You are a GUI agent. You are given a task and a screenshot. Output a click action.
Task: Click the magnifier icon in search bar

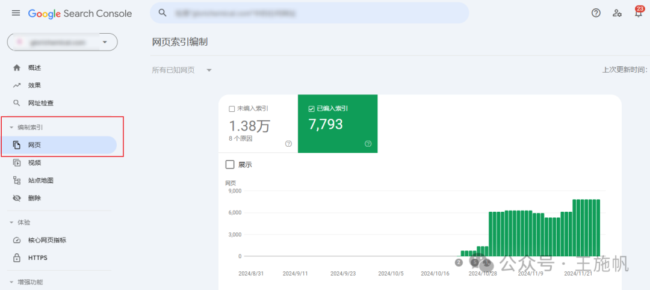point(163,13)
